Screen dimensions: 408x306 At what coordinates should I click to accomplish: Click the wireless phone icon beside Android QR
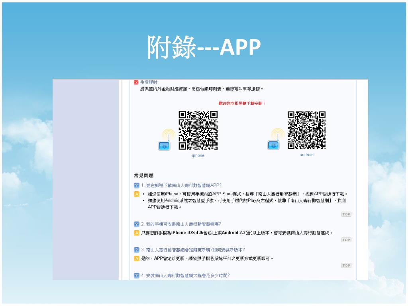pyautogui.click(x=275, y=139)
